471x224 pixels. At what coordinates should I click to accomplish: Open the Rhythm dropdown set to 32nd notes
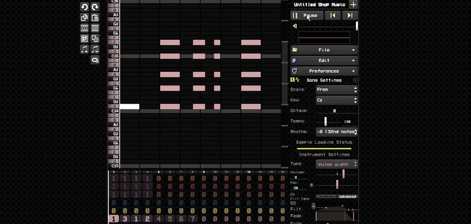[337, 131]
